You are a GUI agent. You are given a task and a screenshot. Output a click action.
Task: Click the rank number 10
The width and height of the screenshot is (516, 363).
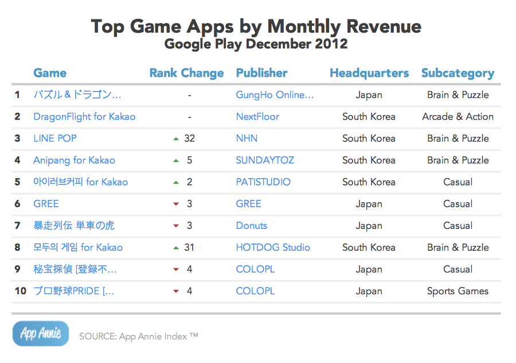(x=21, y=291)
